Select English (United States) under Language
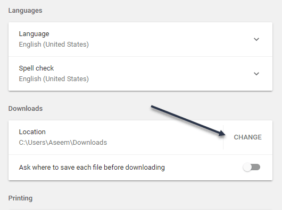This screenshot has height=210, width=282. (x=54, y=45)
